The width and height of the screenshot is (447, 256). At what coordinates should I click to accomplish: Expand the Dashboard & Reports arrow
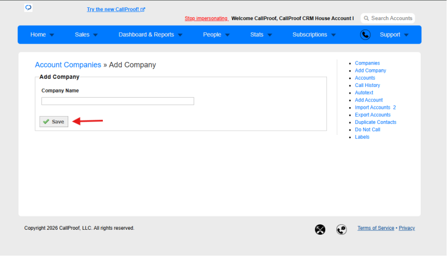[x=180, y=35]
